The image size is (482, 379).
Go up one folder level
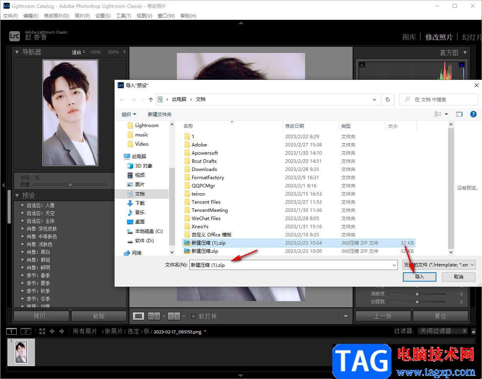point(151,100)
